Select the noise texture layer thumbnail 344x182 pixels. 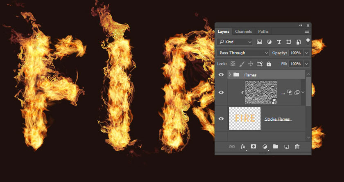(x=261, y=92)
